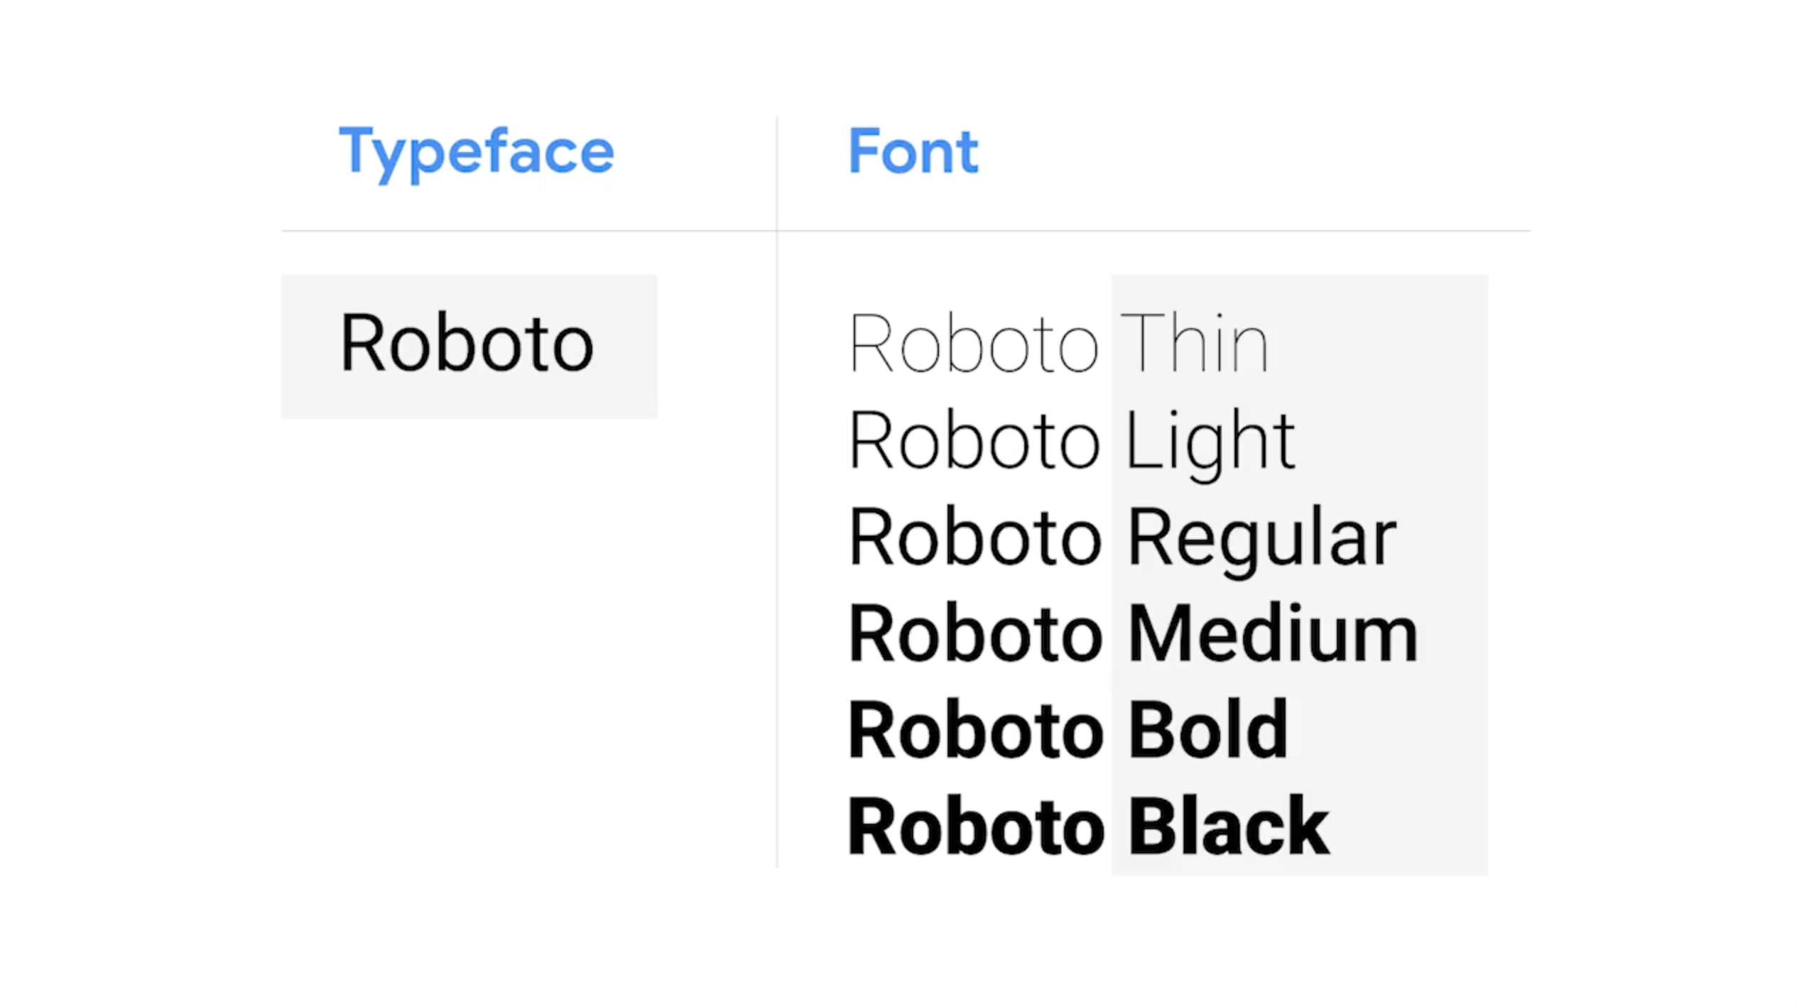Select the Roboto typeface sample under Typeface
The image size is (1797, 1004).
point(467,344)
